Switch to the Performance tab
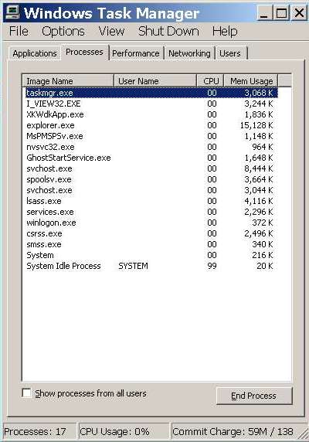Image resolution: width=309 pixels, height=442 pixels. [136, 53]
